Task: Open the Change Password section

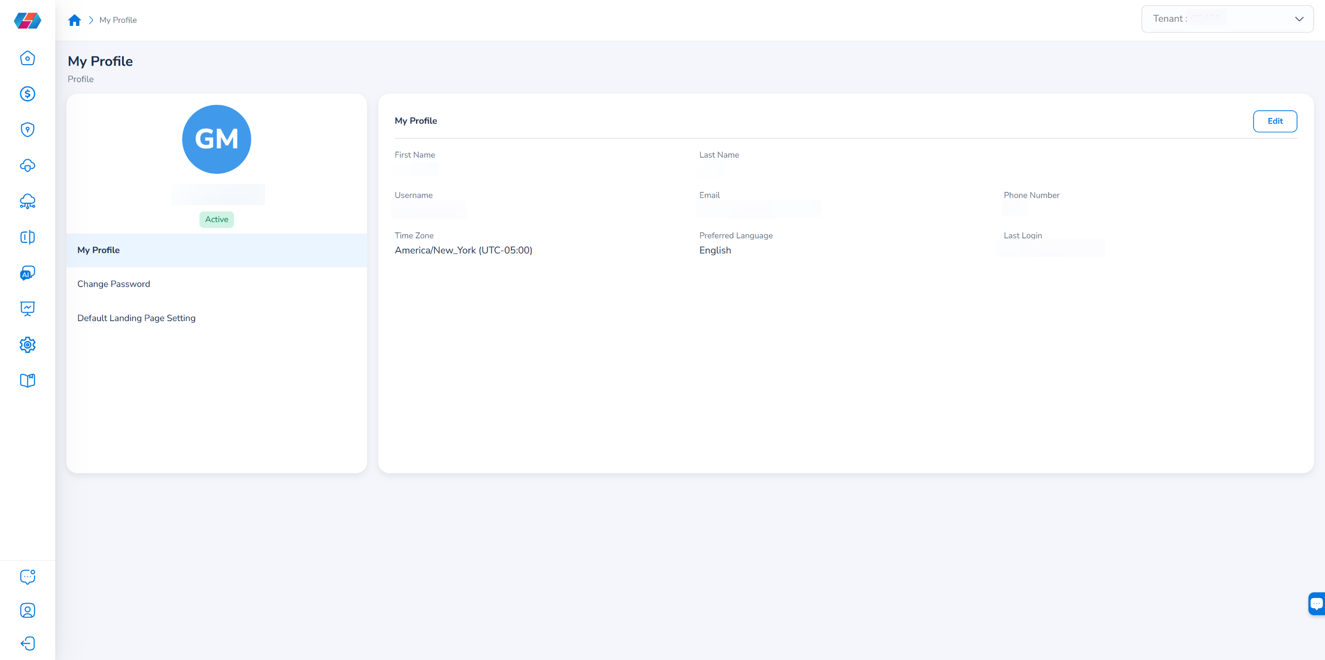Action: tap(113, 284)
